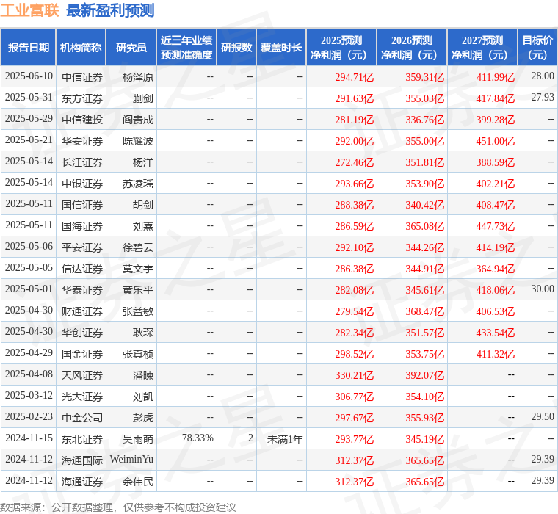The image size is (558, 514).
Task: Click analyst name 杨泽原
Action: (x=138, y=76)
